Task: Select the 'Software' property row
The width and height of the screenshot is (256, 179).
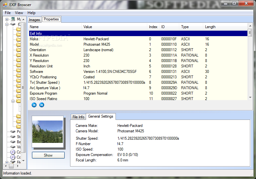Action: pos(138,72)
